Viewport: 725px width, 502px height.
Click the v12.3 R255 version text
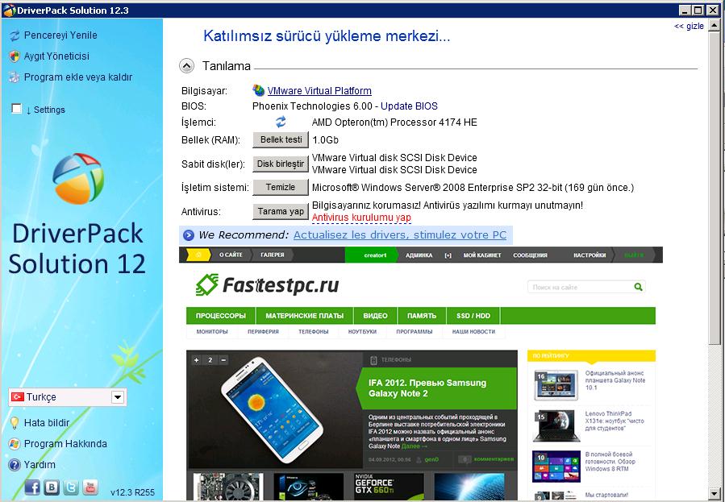(133, 492)
